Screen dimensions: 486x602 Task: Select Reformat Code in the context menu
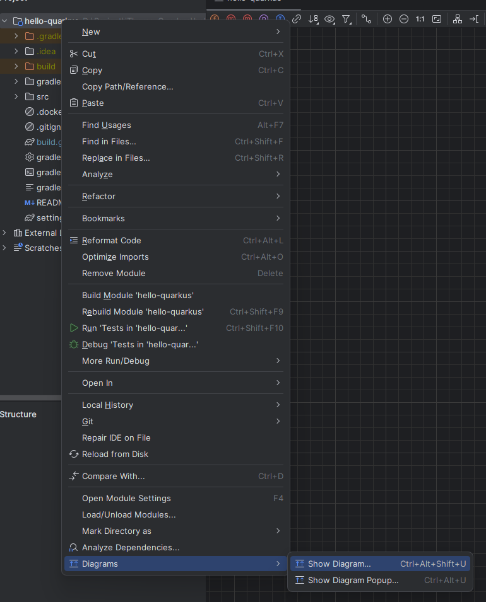click(x=175, y=240)
